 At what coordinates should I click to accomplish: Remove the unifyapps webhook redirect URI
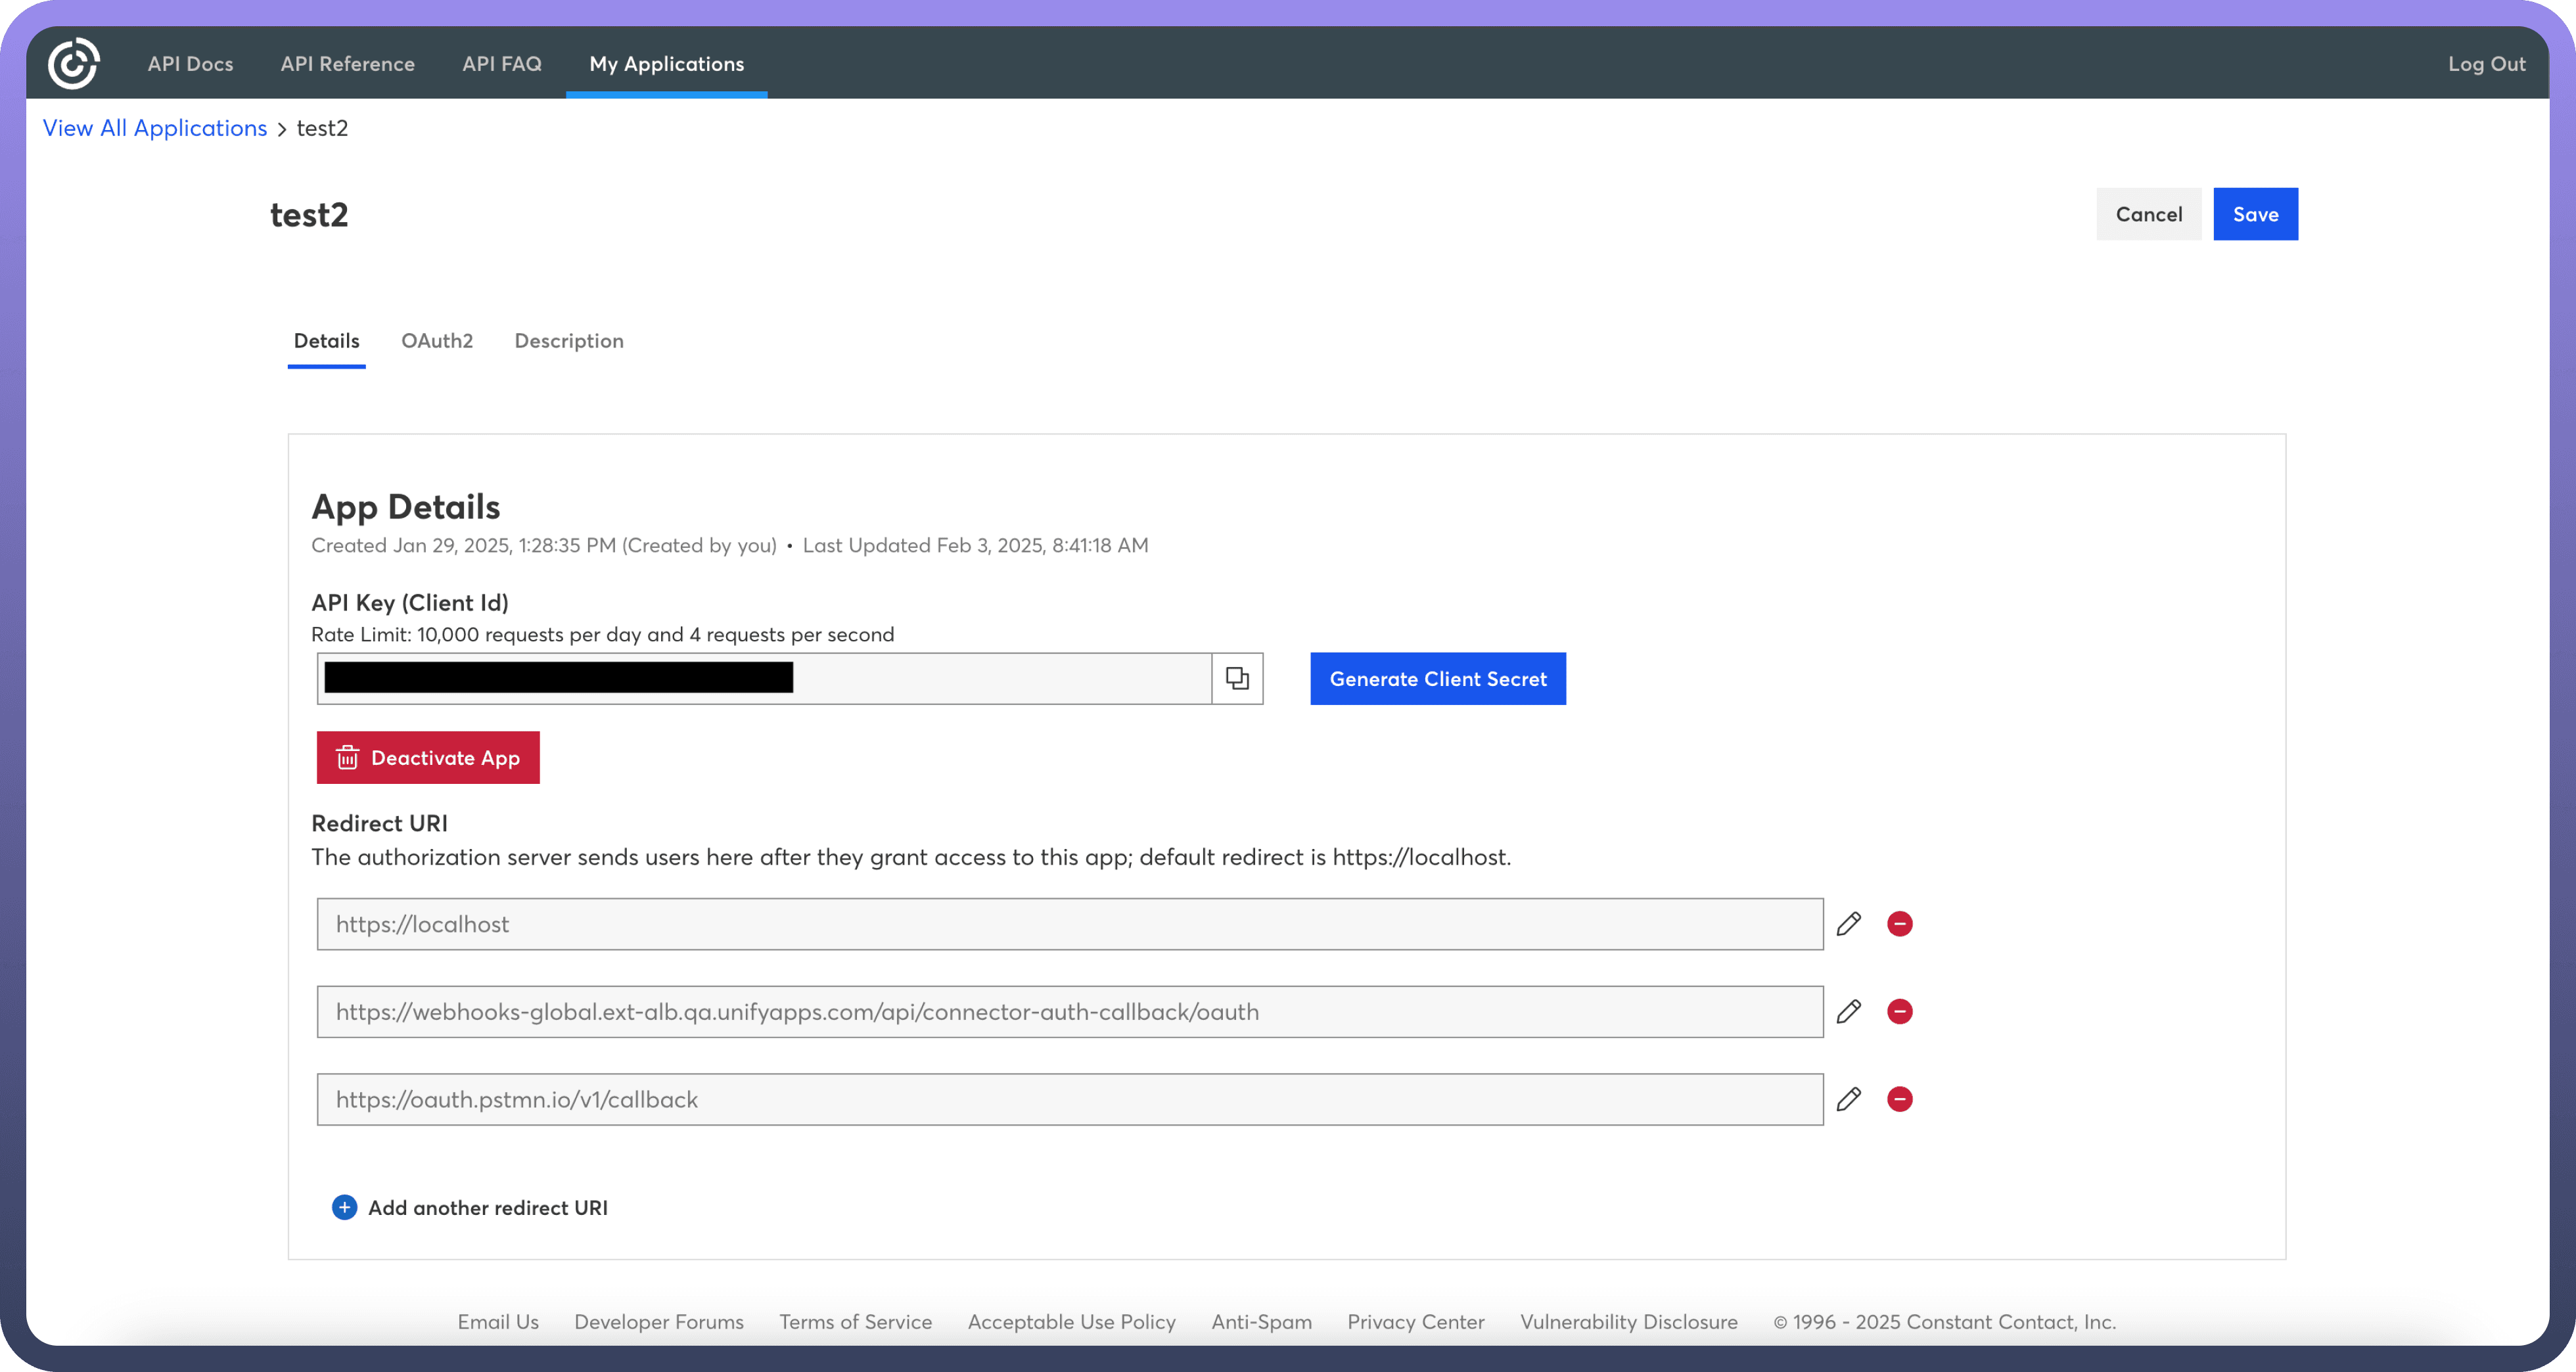click(1900, 1012)
